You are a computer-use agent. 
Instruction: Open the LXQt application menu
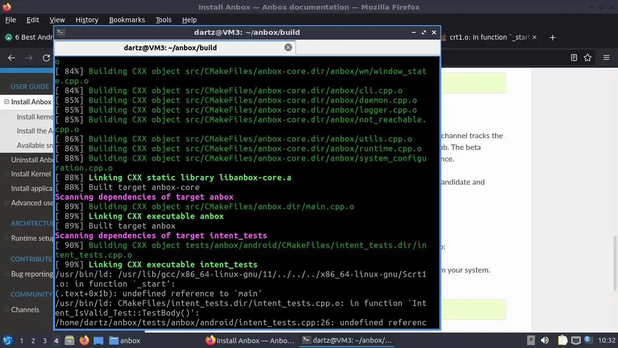tap(7, 340)
